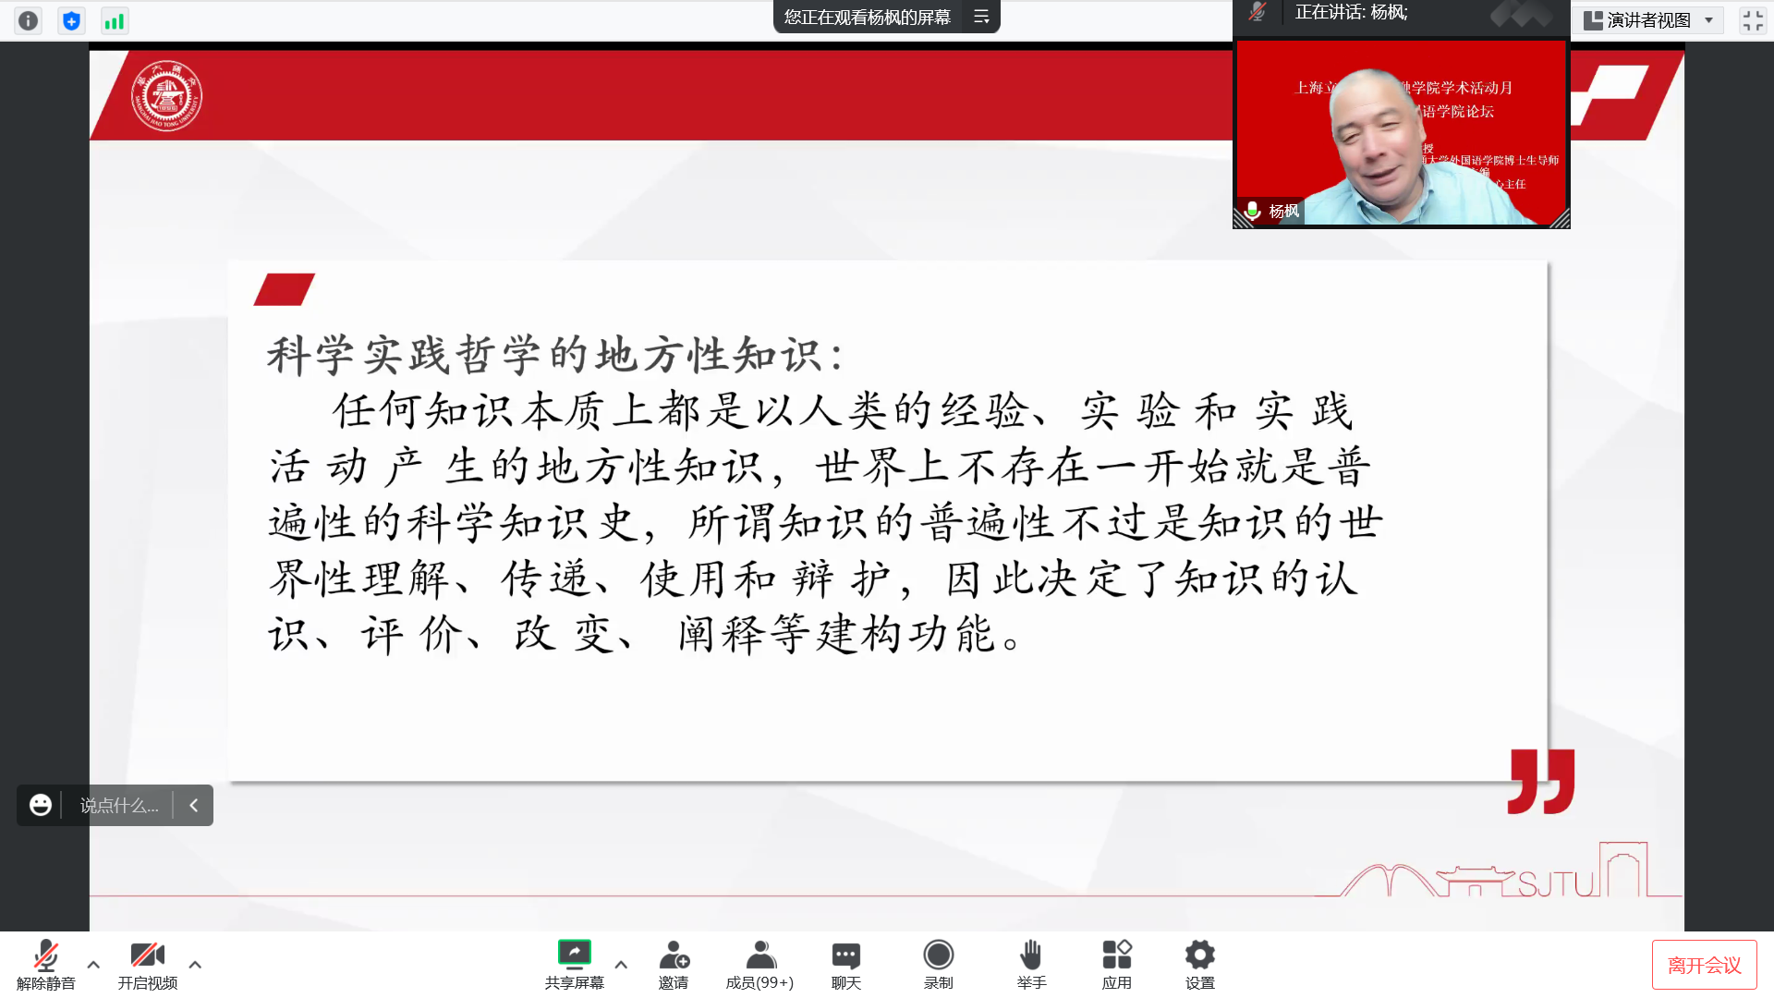Screen dimensions: 1774x998
Task: Open the emoji reaction smiley
Action: point(40,805)
